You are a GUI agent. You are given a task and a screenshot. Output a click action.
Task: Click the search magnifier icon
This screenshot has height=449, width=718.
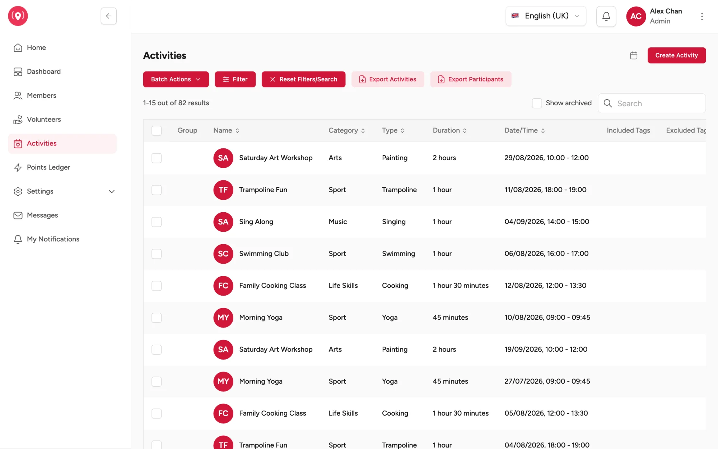[608, 103]
